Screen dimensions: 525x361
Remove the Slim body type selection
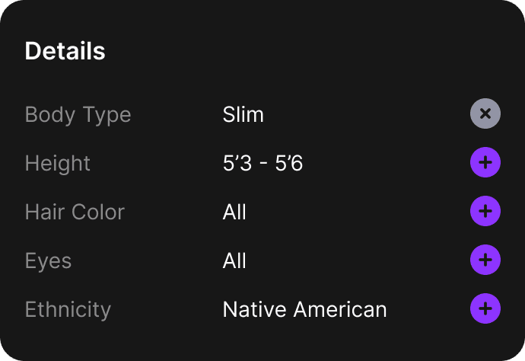point(485,114)
